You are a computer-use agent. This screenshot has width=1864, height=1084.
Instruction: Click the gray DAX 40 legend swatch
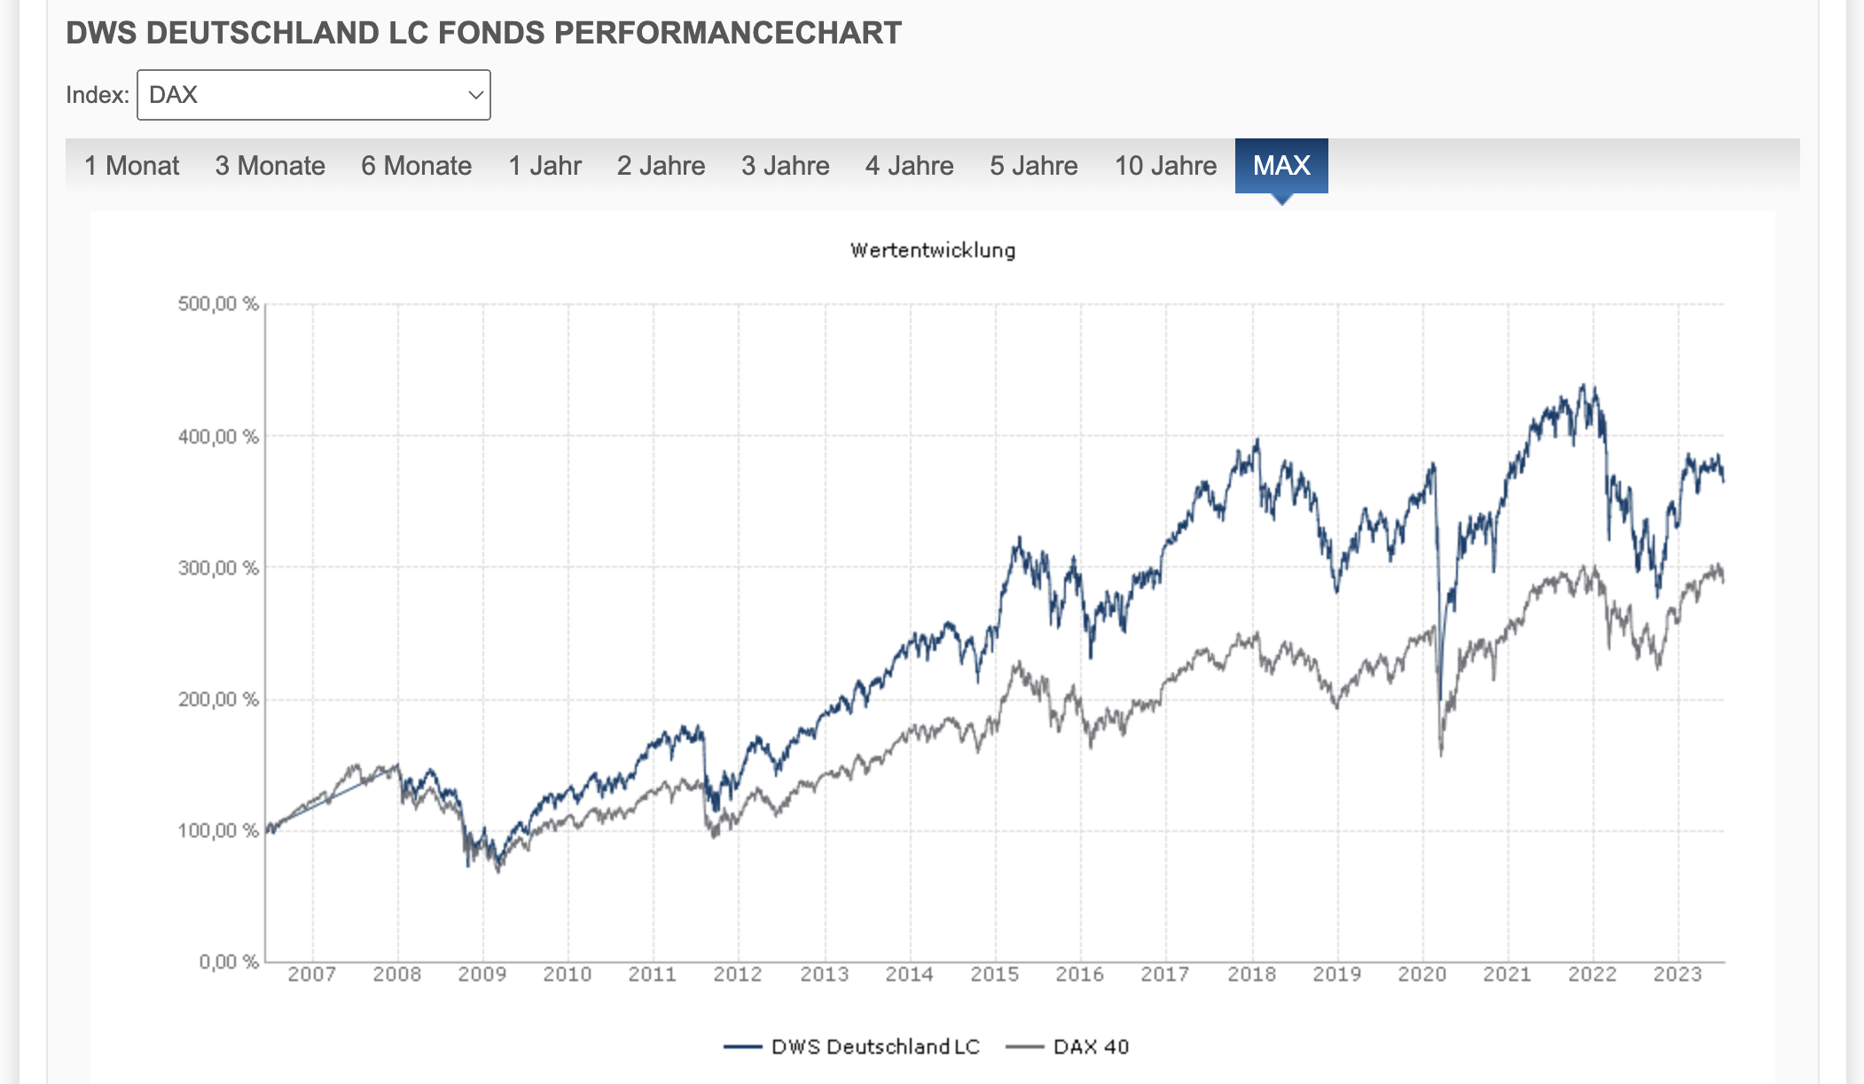[x=1024, y=1047]
